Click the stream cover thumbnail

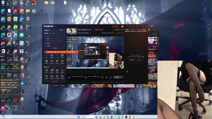pos(72,31)
